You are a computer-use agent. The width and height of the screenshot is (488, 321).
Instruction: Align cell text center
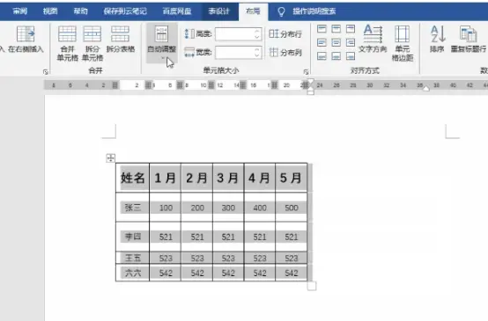click(x=336, y=42)
